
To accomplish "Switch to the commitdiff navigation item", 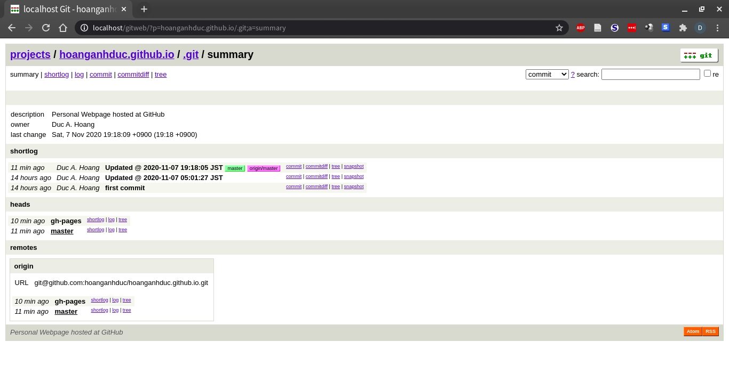I will (x=133, y=75).
